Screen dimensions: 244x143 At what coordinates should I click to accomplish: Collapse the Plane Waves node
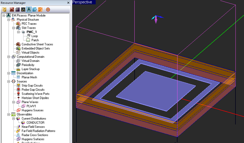[14, 102]
